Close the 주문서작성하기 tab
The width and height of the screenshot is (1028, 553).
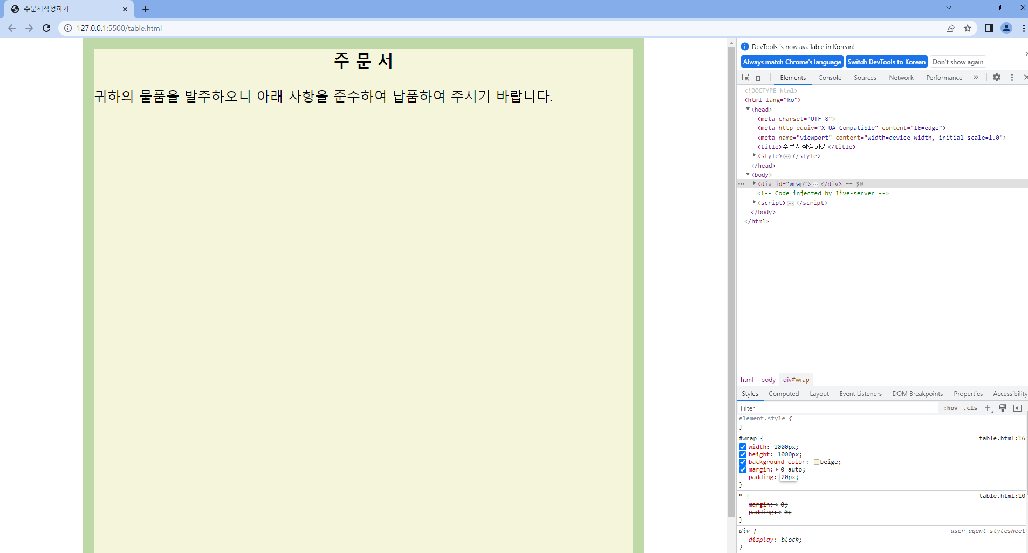pos(125,9)
